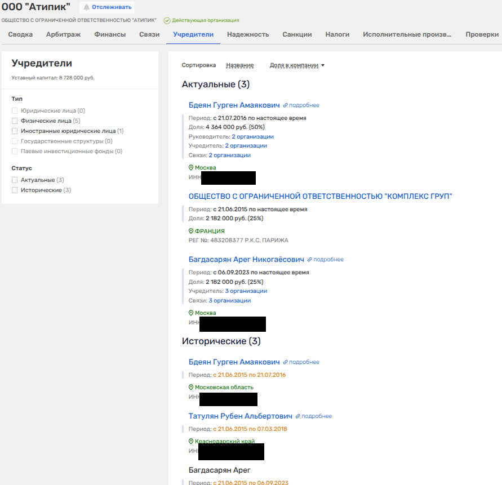The image size is (502, 485).
Task: Open Руководитель 2 организации link
Action: [252, 136]
